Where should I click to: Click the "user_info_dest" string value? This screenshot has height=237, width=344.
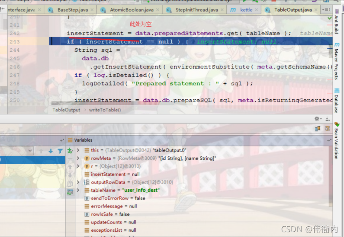pos(141,190)
